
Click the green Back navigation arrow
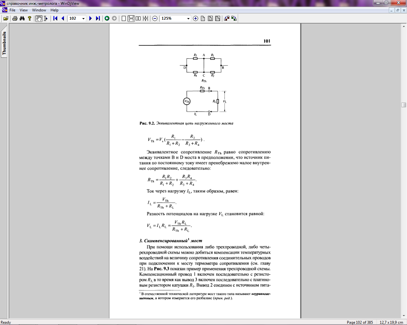[x=107, y=18]
